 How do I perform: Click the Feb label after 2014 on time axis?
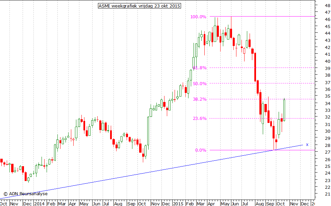pos(51,204)
